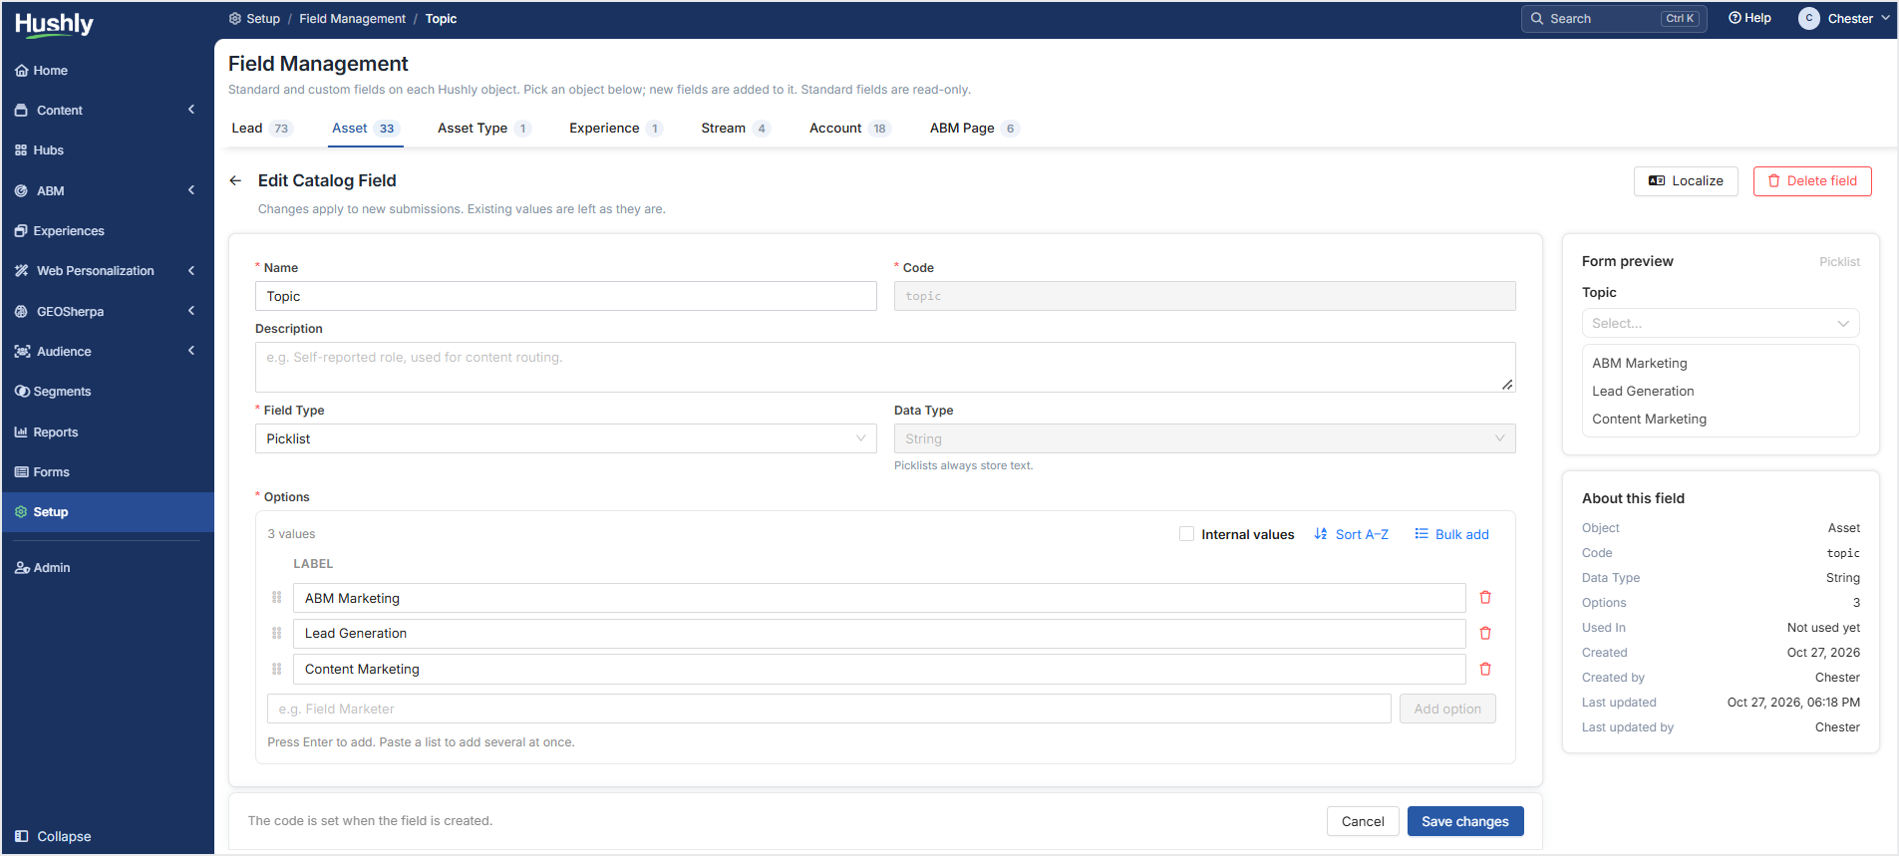1899x856 pixels.
Task: Expand the Web Personalization menu
Action: pos(191,271)
